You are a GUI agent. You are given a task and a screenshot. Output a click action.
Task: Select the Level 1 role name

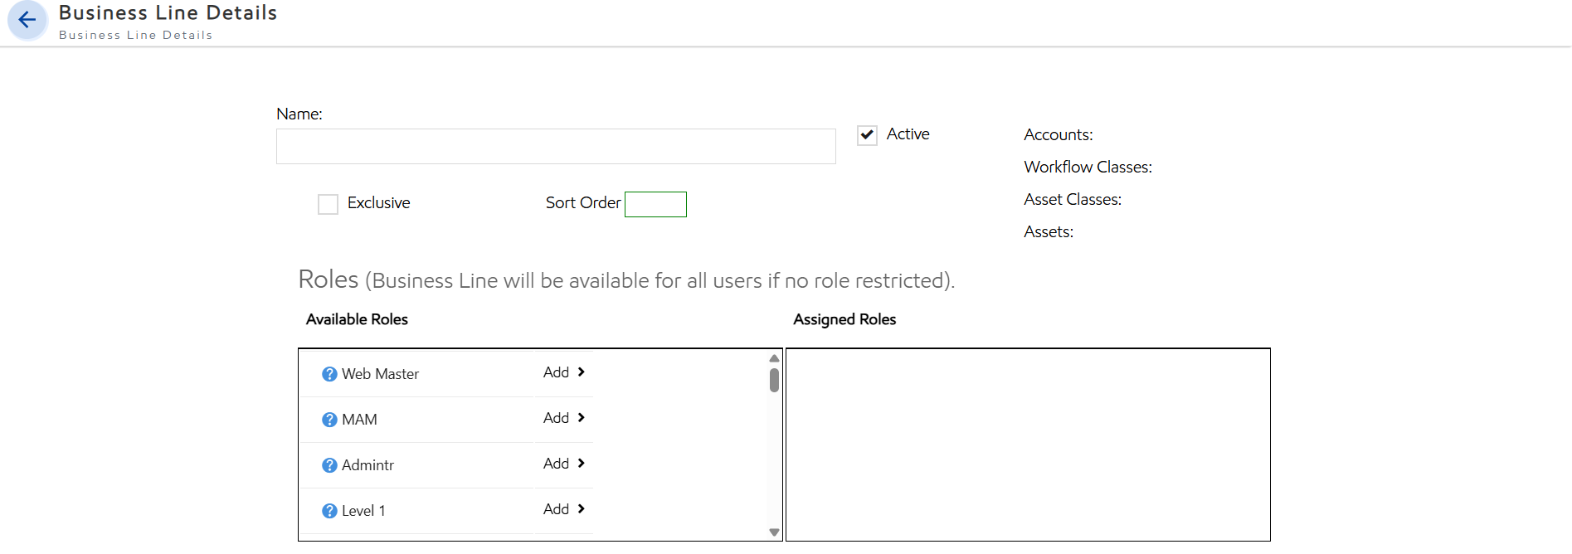tap(363, 511)
